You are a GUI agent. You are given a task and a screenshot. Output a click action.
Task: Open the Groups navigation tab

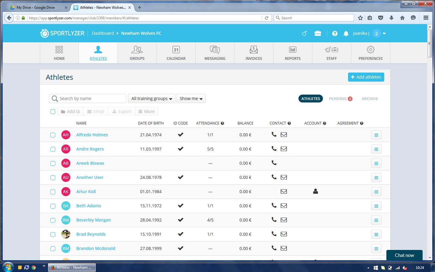(137, 53)
